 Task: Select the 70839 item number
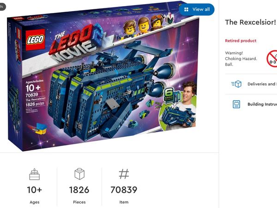(124, 190)
